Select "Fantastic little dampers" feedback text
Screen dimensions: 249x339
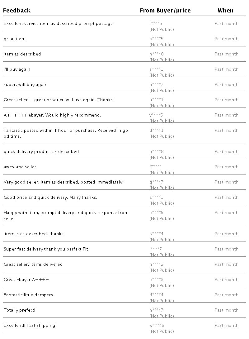click(x=28, y=295)
